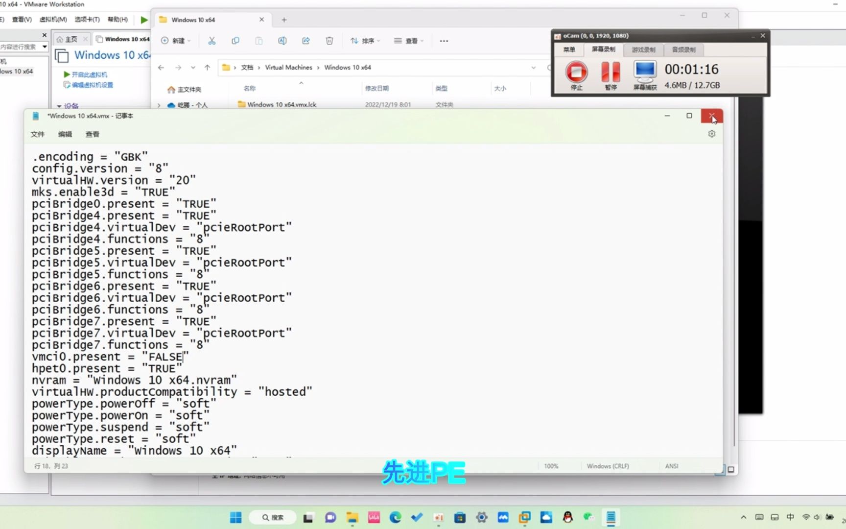This screenshot has width=846, height=529.
Task: Show hidden system tray icons
Action: [x=744, y=517]
